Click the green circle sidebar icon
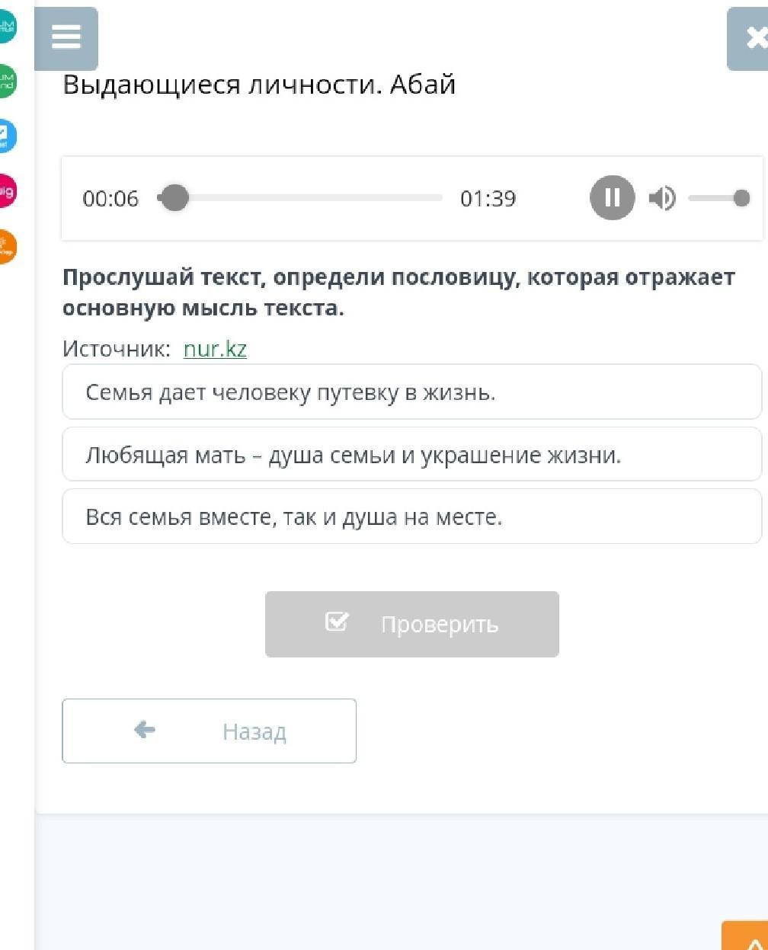 tap(7, 81)
